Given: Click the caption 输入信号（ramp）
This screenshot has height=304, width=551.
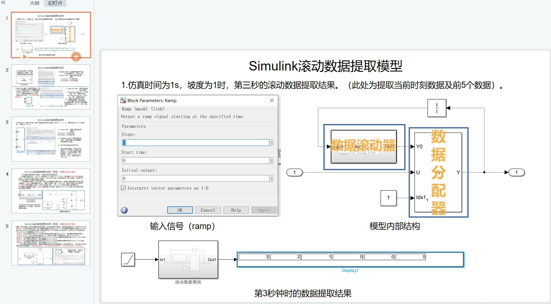Looking at the screenshot, I should pos(182,226).
